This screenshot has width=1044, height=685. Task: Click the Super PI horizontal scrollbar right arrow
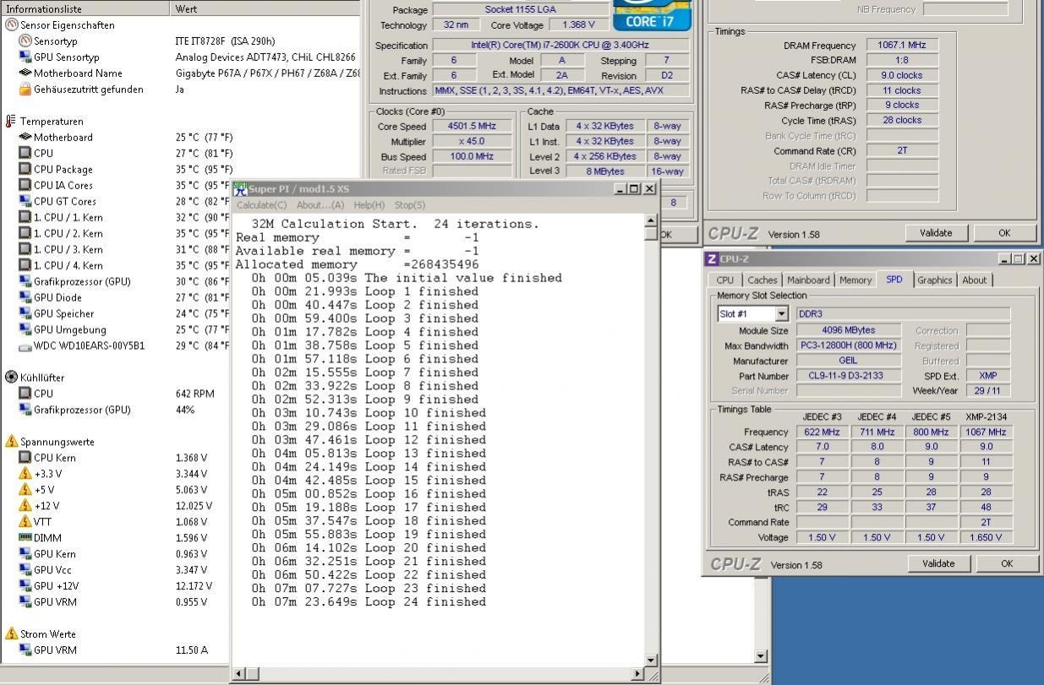638,673
